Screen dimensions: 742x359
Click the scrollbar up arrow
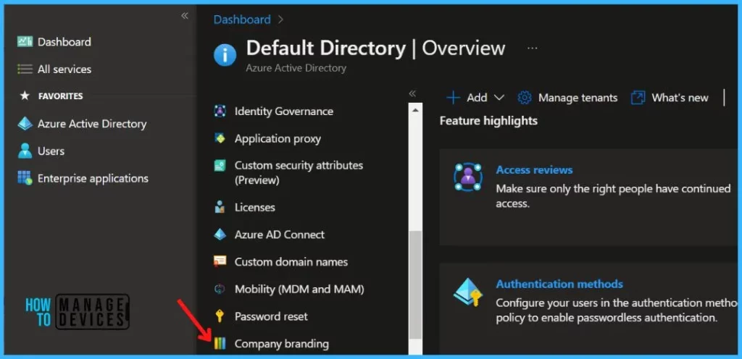tap(415, 110)
